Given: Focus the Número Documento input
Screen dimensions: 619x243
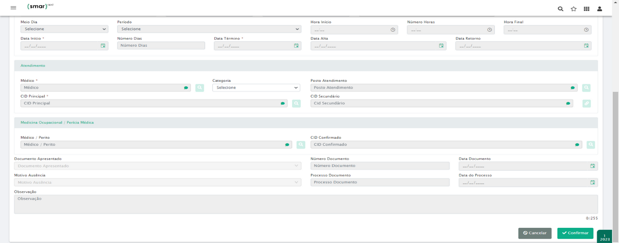Looking at the screenshot, I should pos(380,166).
